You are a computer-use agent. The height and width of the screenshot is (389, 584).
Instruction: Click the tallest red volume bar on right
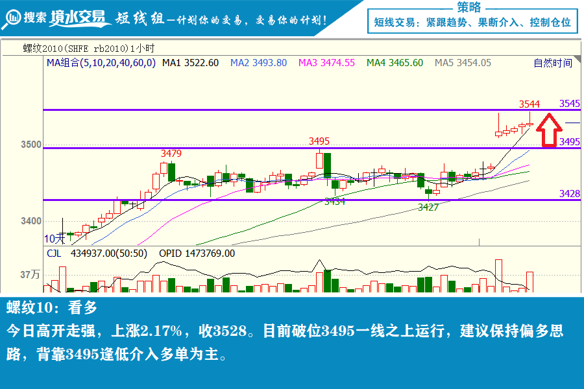coord(498,275)
